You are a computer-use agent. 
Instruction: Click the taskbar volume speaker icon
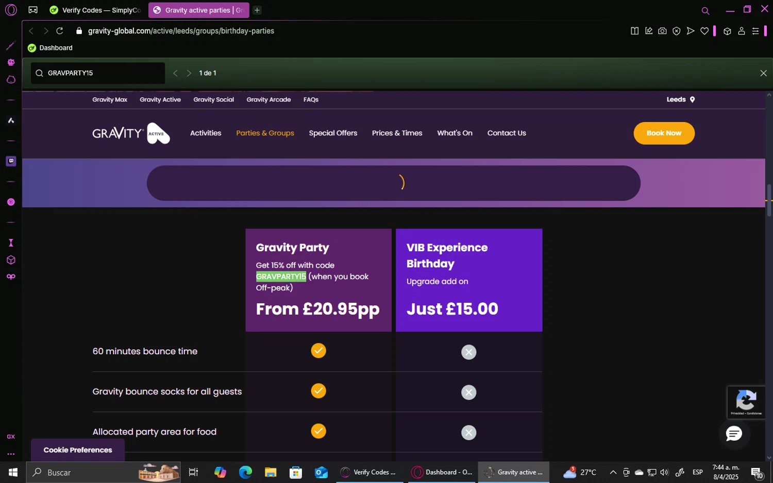point(664,472)
